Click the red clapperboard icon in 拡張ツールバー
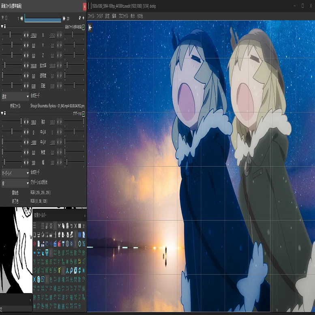 tap(59, 244)
